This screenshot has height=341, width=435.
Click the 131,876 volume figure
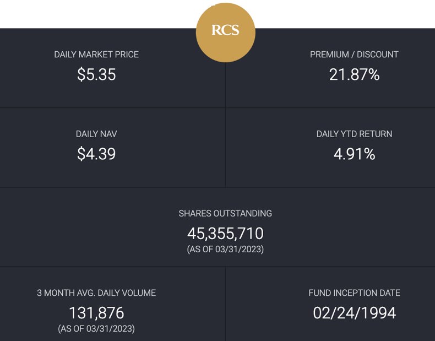point(96,313)
